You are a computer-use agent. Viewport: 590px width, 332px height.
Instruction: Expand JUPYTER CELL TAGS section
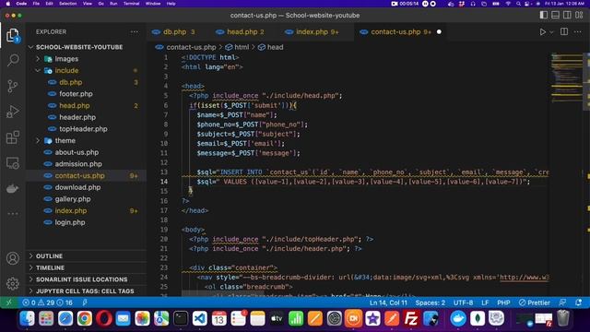(x=85, y=291)
